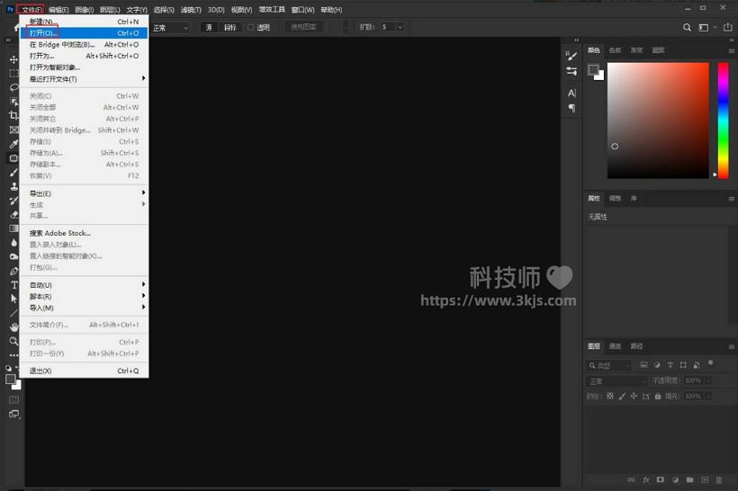Viewport: 738px width, 491px height.
Task: Select the Move tool
Action: pyautogui.click(x=13, y=59)
